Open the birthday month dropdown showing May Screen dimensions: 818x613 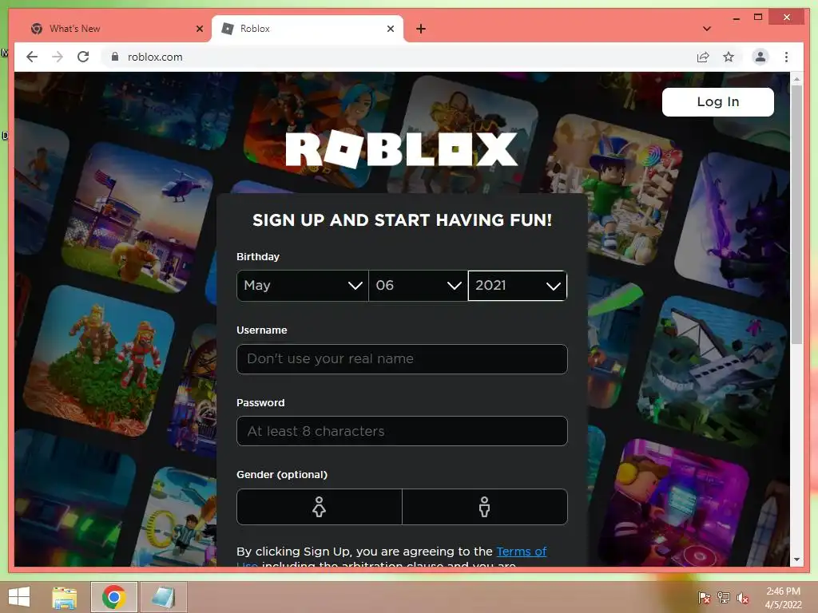(x=303, y=286)
